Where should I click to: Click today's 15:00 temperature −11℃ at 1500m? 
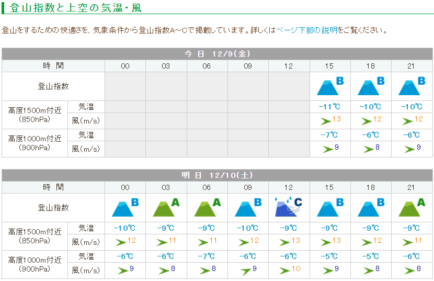(x=330, y=107)
